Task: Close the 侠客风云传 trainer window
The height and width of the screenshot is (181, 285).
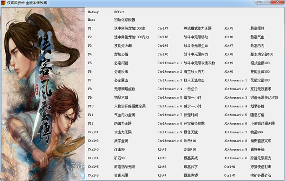Action: click(277, 2)
